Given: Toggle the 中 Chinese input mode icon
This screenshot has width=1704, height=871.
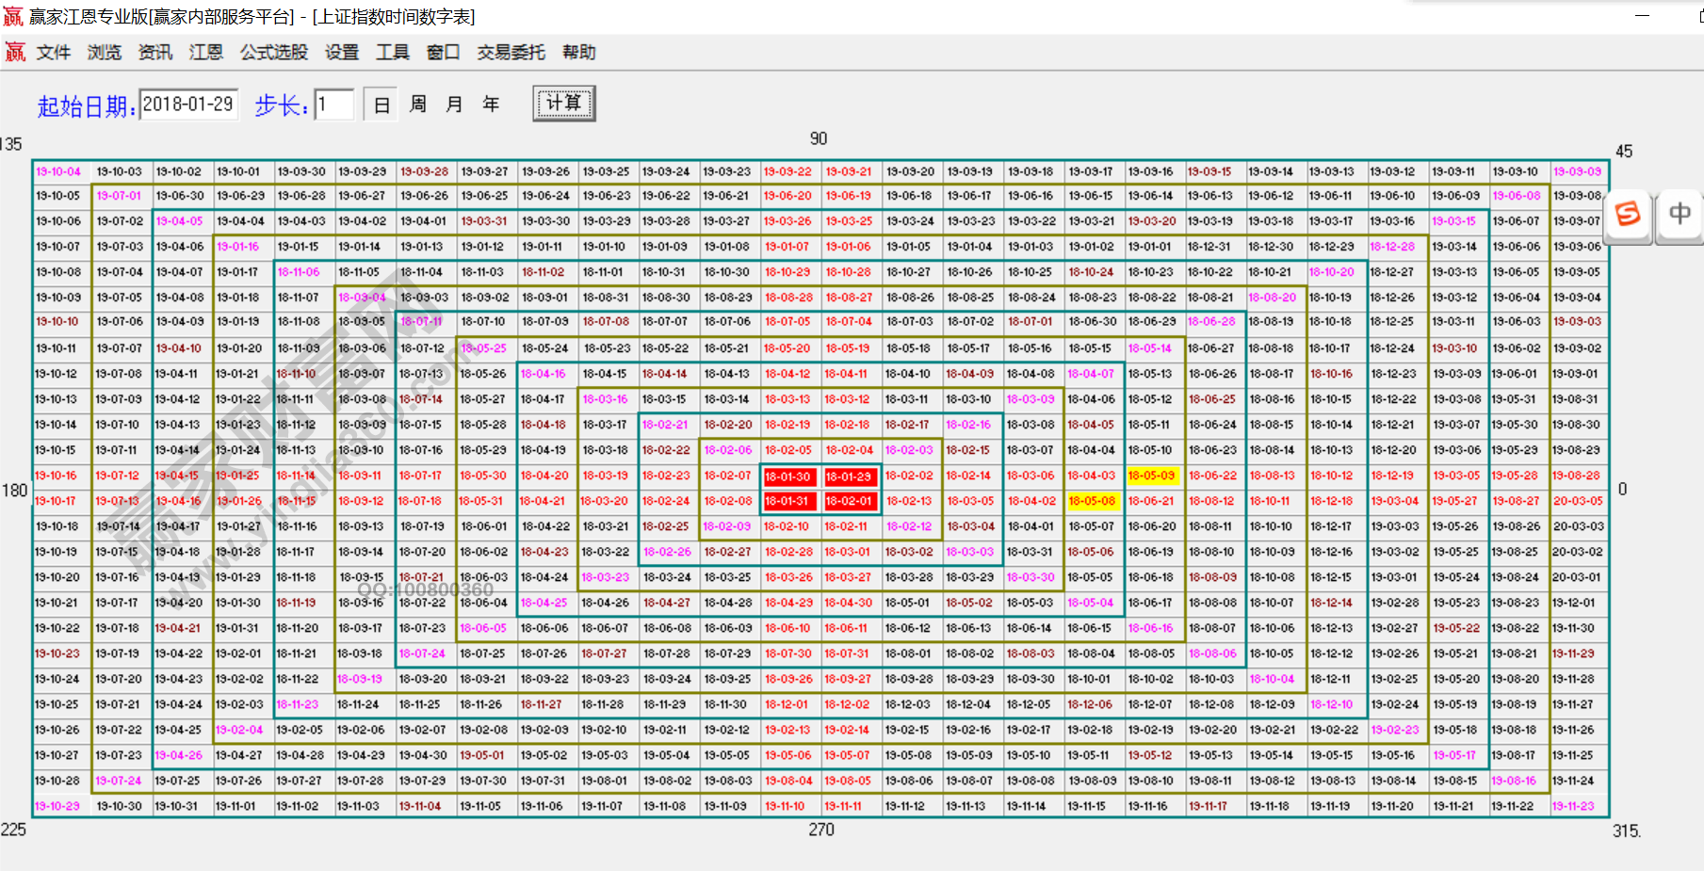Looking at the screenshot, I should (1680, 214).
